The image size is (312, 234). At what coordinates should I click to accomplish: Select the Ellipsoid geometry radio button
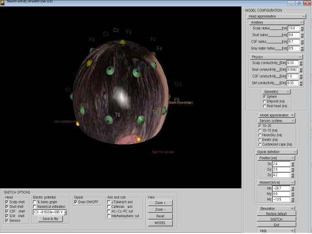point(265,101)
